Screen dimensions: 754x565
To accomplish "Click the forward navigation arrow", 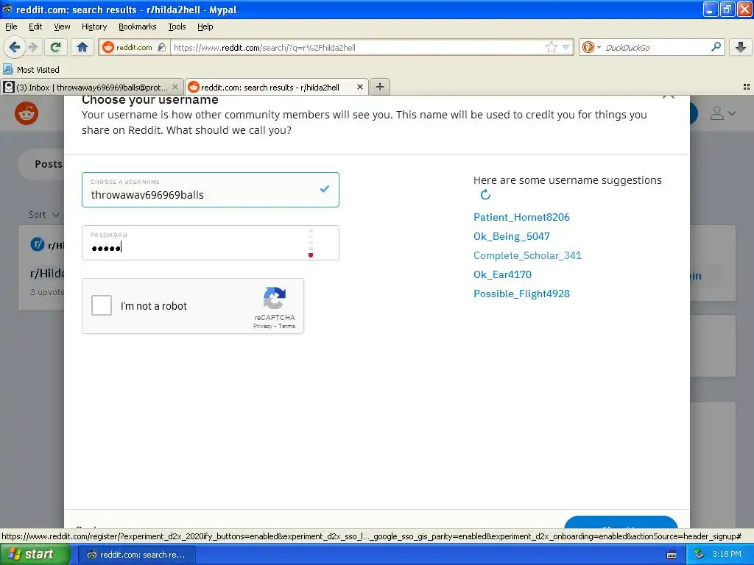I will click(x=32, y=47).
